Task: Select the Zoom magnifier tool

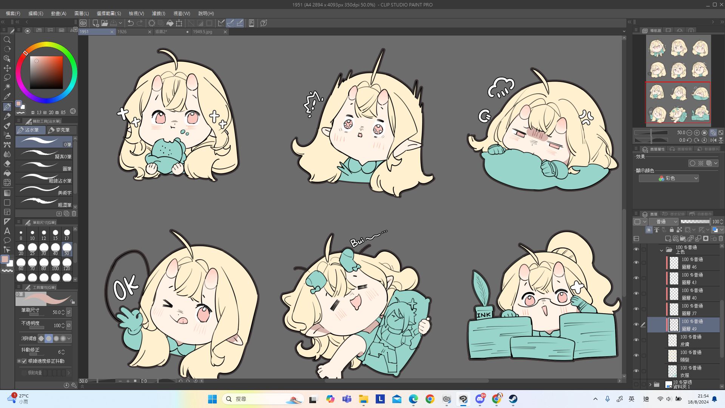Action: tap(7, 40)
